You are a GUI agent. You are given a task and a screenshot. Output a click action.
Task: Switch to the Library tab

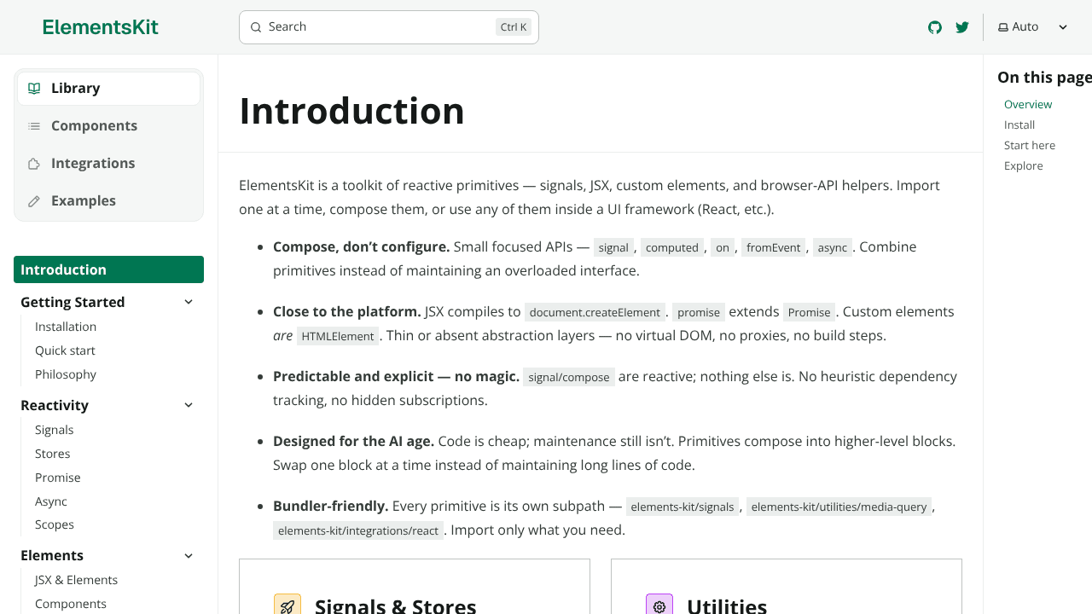click(x=108, y=89)
